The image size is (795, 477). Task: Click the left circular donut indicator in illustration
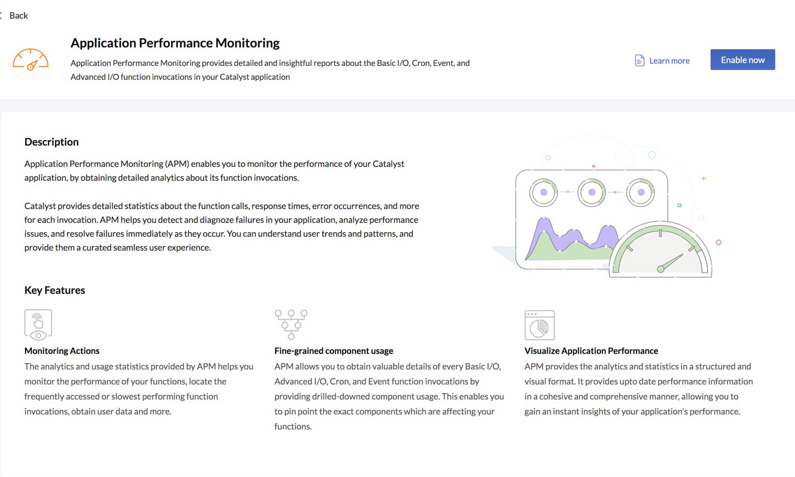[543, 192]
